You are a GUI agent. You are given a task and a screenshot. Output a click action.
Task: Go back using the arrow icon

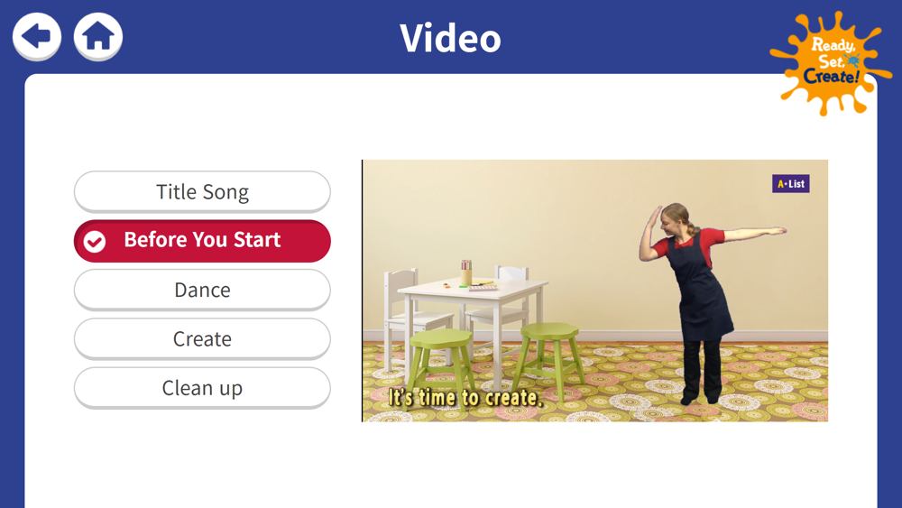coord(37,36)
